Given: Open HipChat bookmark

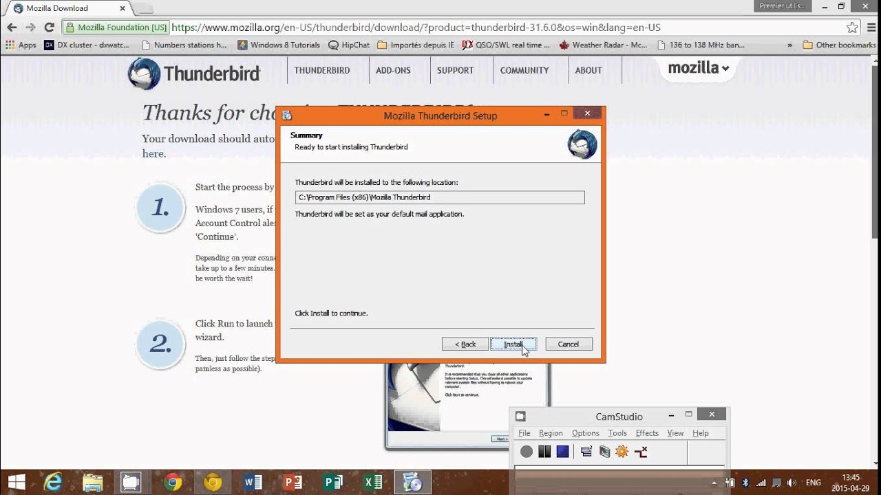Looking at the screenshot, I should (349, 45).
